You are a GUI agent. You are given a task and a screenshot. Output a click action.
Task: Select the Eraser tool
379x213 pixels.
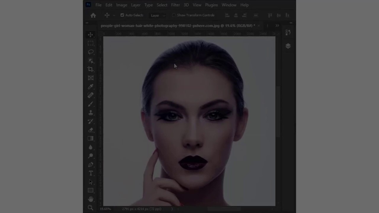91,130
